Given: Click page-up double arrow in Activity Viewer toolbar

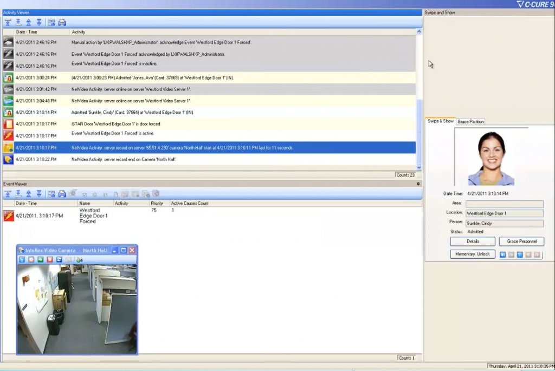Looking at the screenshot, I should pos(29,22).
